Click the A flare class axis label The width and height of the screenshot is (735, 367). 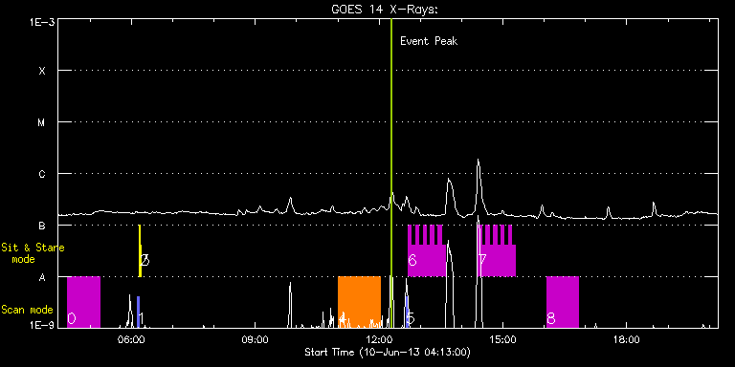pos(42,277)
